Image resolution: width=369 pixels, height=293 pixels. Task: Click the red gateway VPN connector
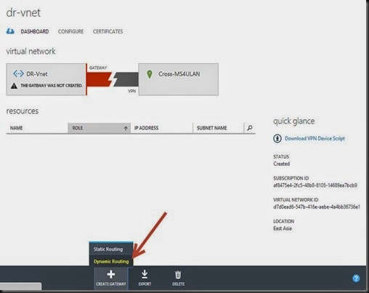click(x=99, y=79)
